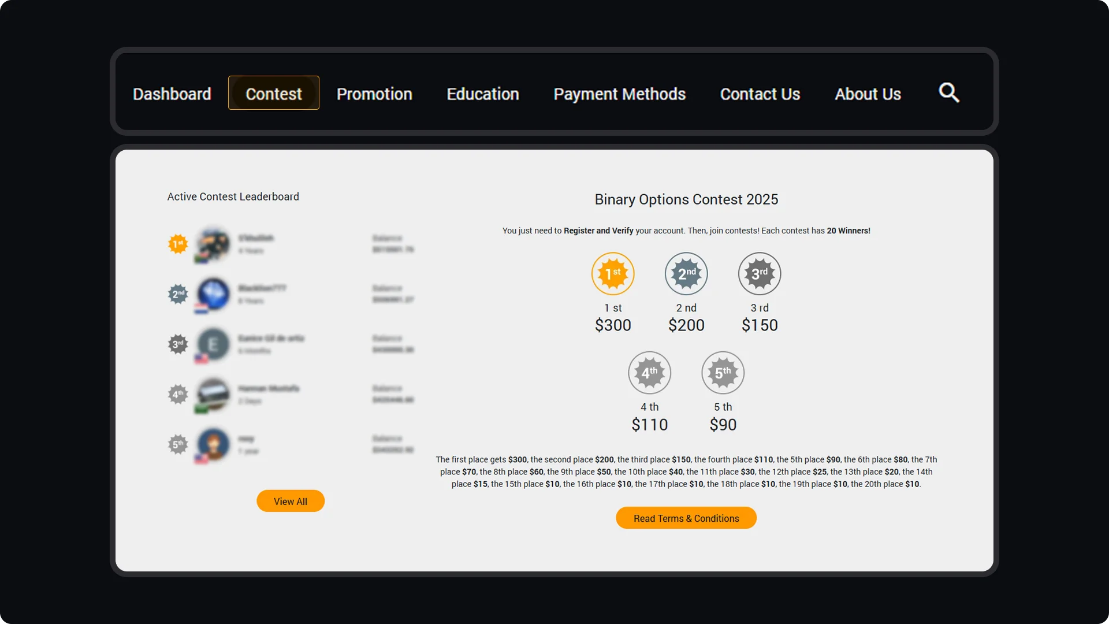Select the Contest tab
This screenshot has width=1109, height=624.
click(273, 93)
